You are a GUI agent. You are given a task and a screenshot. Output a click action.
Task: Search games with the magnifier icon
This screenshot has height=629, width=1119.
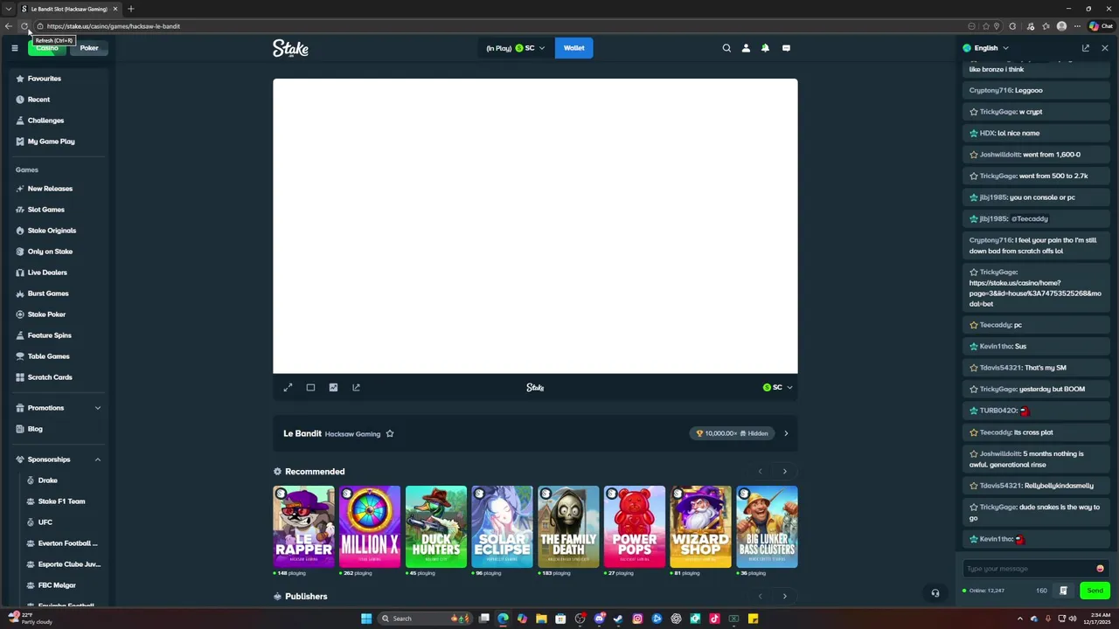(x=726, y=48)
